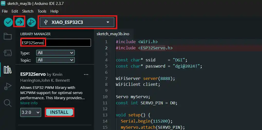Click the SERVO_PIN = D0 code line
The image size is (262, 130).
pos(146,103)
